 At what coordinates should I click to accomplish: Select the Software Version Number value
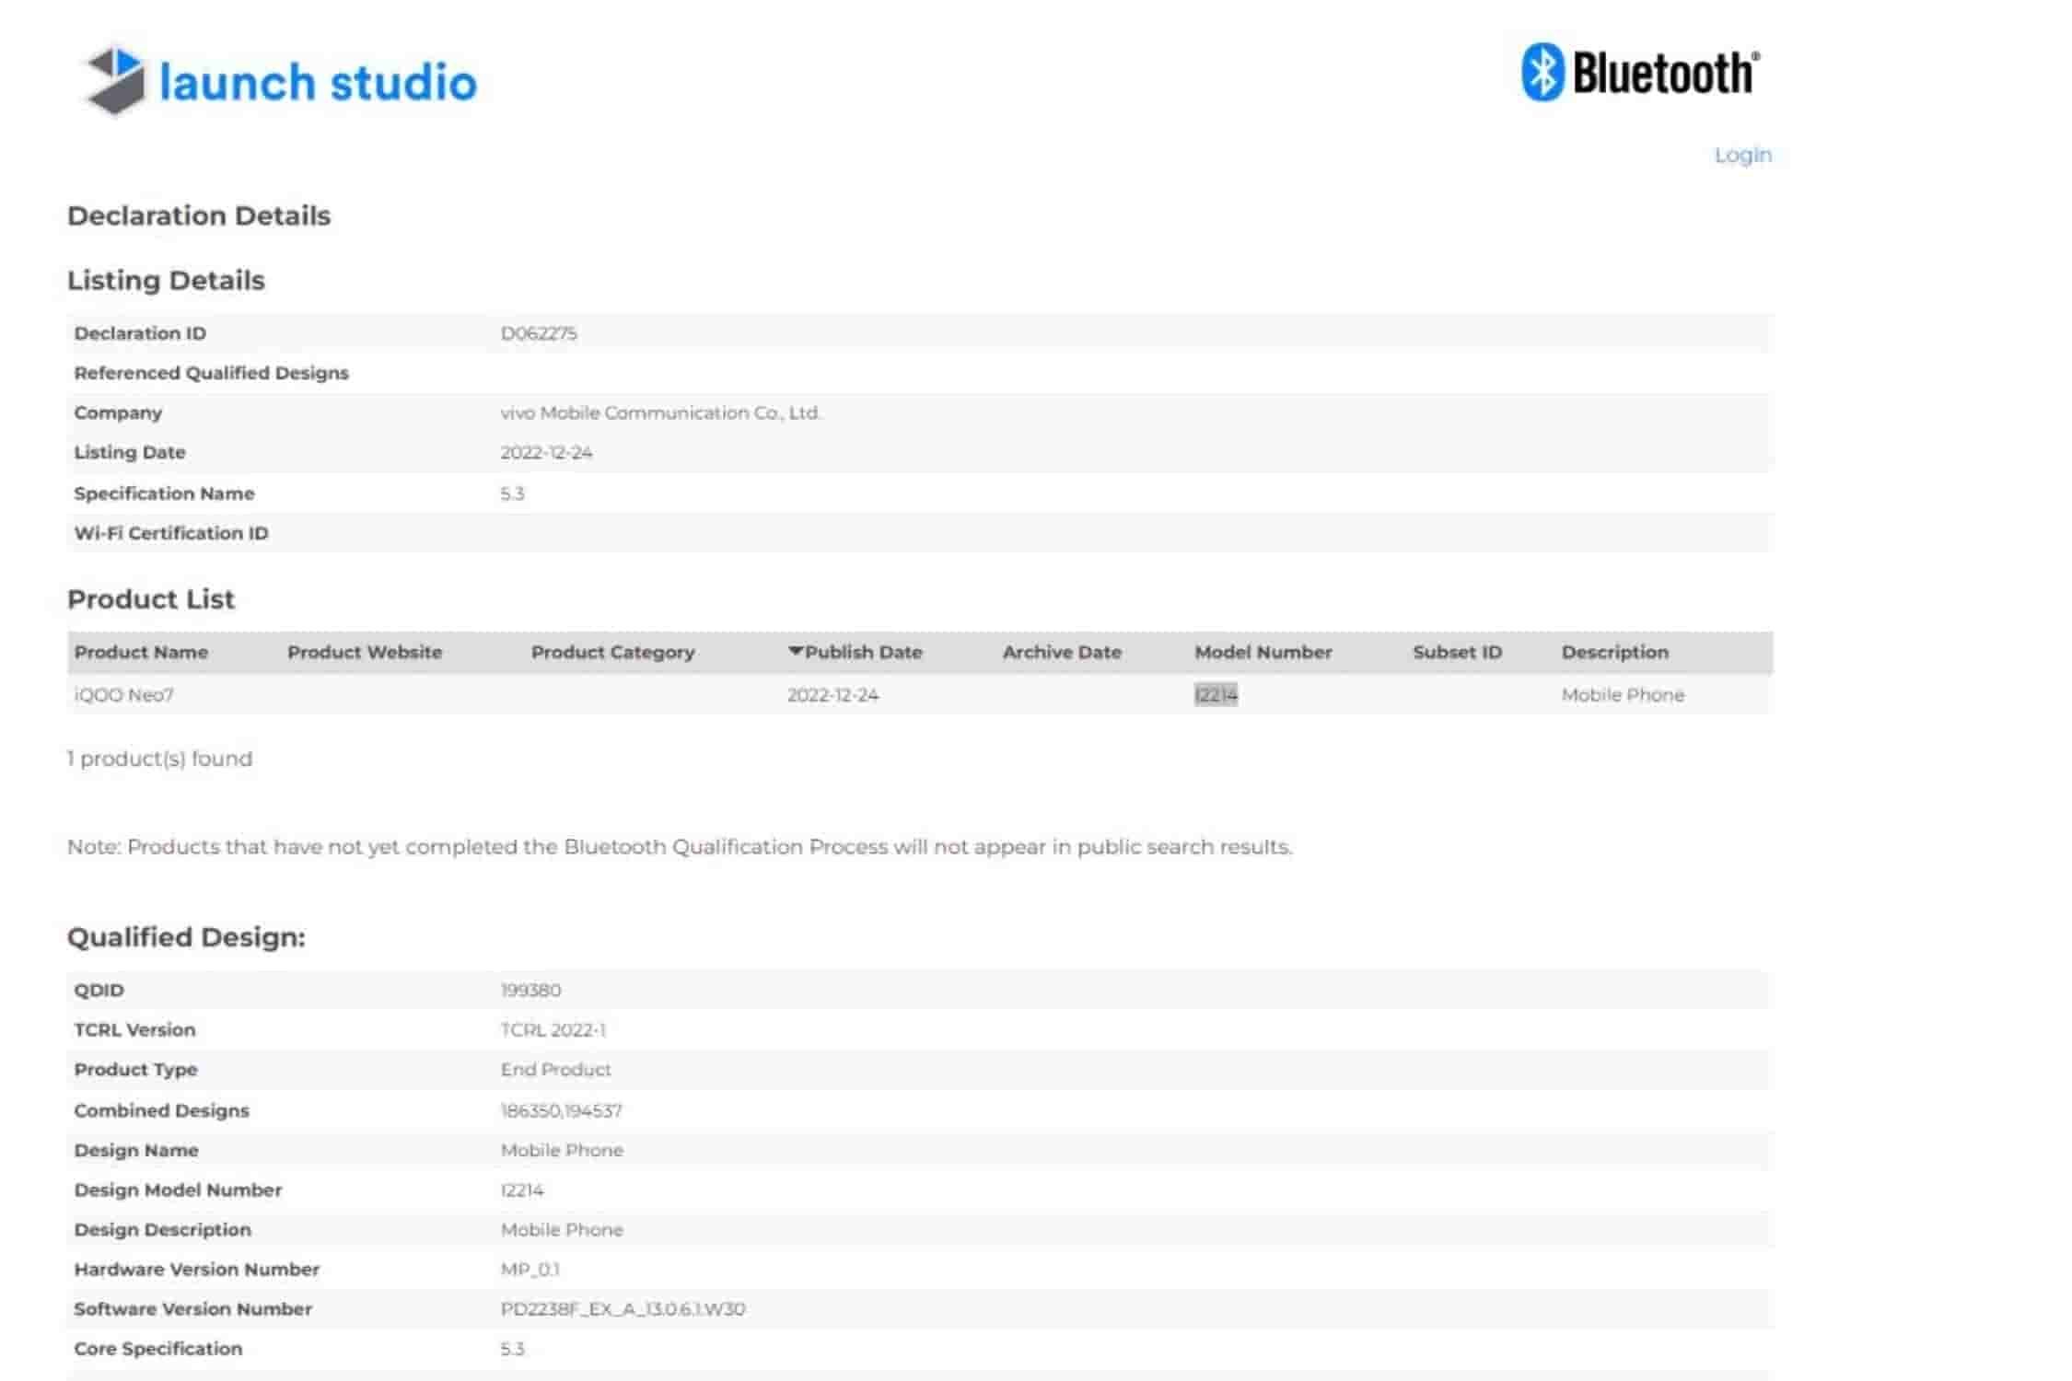[623, 1308]
